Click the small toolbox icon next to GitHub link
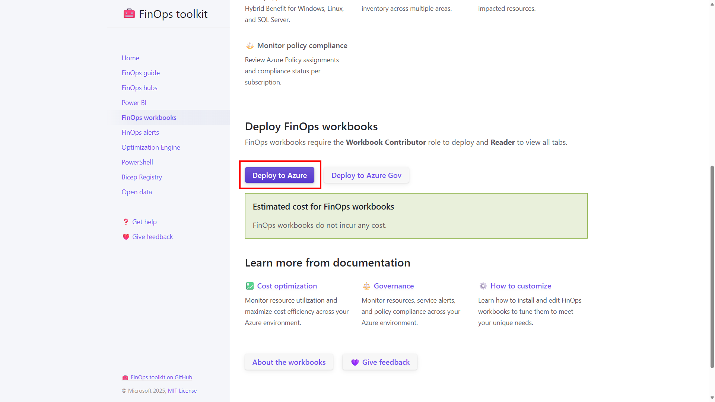Viewport: 715px width, 402px height. click(125, 377)
